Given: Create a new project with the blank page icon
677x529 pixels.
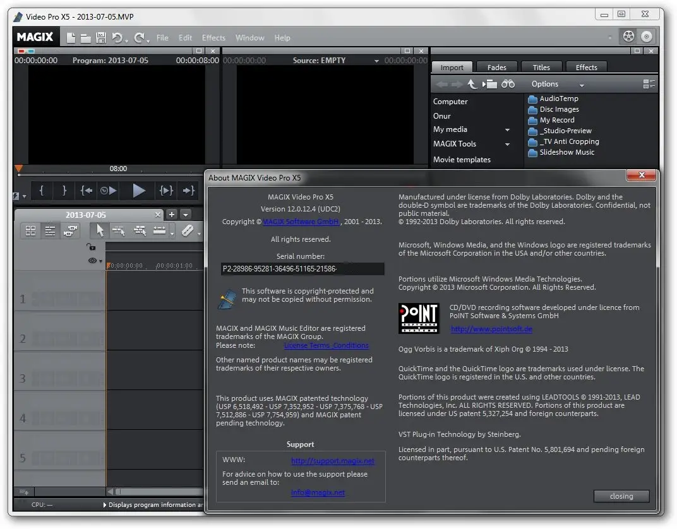Looking at the screenshot, I should (71, 38).
